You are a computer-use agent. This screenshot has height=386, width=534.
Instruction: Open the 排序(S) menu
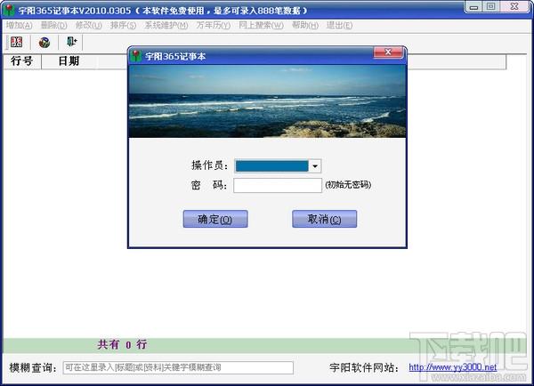click(x=123, y=25)
